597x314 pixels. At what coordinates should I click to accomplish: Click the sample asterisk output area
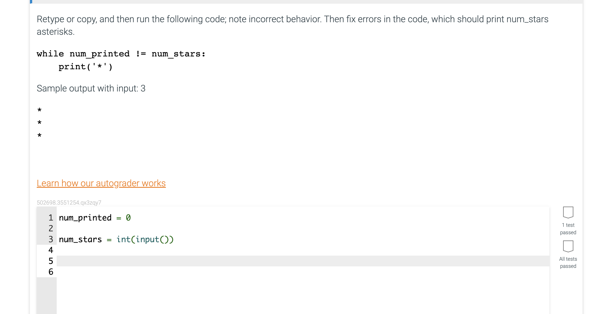(39, 122)
